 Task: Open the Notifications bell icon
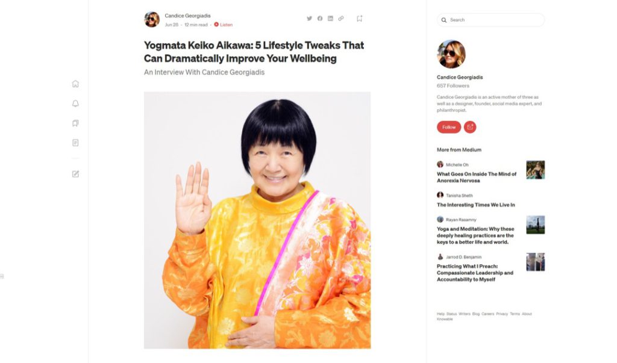pos(75,104)
